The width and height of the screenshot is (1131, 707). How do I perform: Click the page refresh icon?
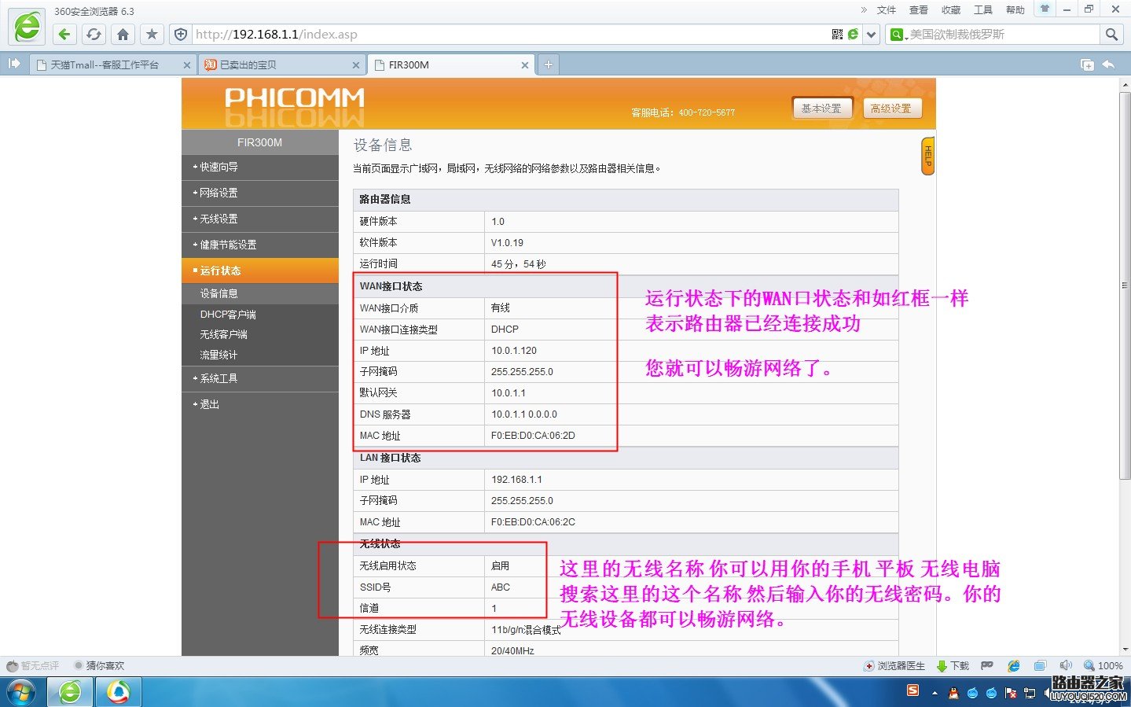pos(94,34)
